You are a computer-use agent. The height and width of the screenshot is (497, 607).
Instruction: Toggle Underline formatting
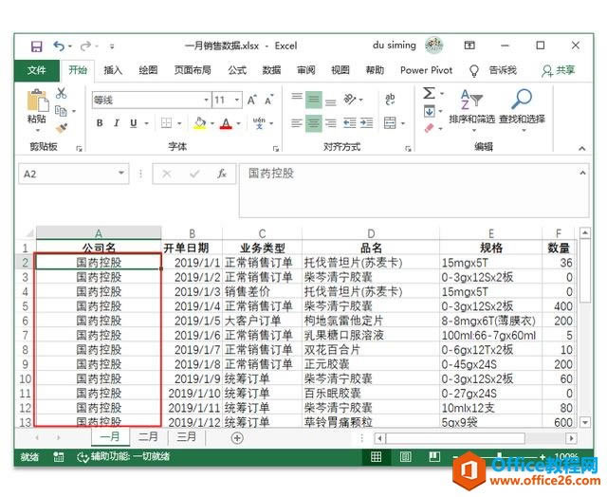click(134, 123)
